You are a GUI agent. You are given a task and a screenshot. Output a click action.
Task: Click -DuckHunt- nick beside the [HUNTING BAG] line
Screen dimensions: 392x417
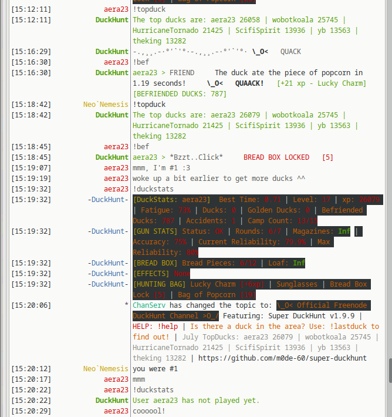tap(108, 284)
